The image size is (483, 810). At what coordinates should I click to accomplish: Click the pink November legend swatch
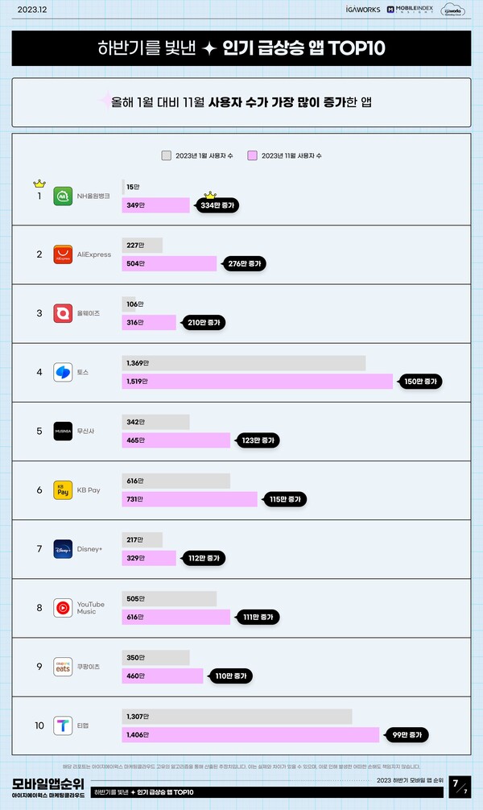click(x=252, y=155)
